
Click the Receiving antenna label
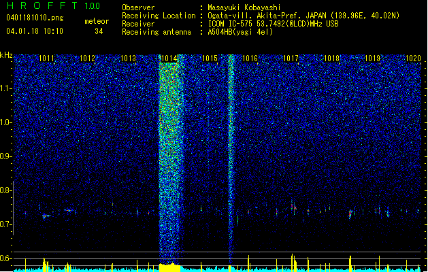[x=157, y=32]
